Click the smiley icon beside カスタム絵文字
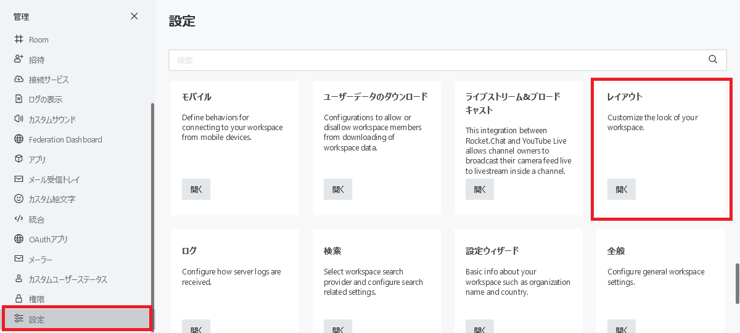Viewport: 740px width, 333px height. (18, 199)
